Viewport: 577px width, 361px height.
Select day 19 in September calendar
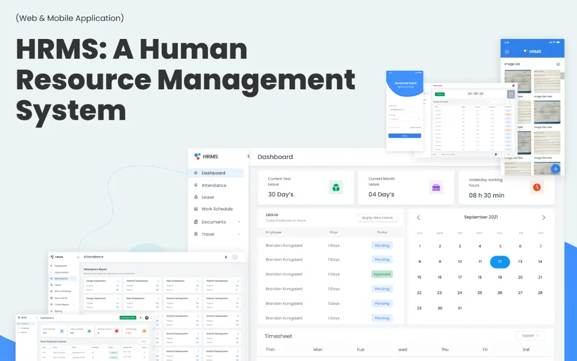[500, 277]
